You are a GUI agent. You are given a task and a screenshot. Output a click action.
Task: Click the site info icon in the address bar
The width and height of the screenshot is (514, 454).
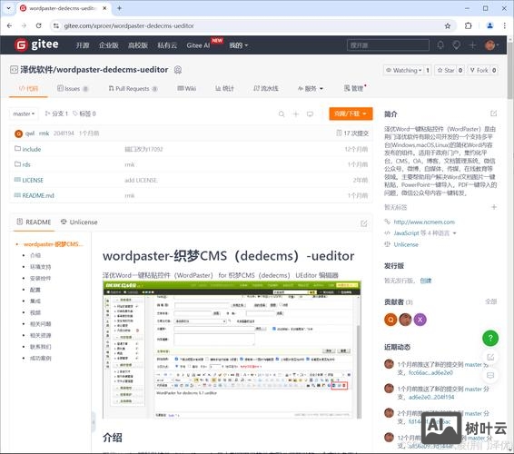pyautogui.click(x=56, y=25)
